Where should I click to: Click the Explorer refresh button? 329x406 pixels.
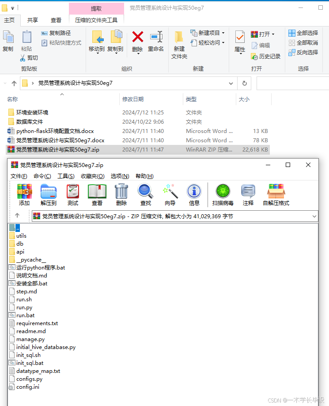[244, 83]
